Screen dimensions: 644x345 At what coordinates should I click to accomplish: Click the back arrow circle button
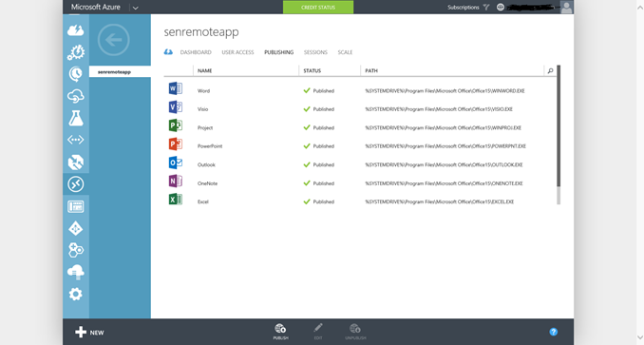[x=114, y=40]
